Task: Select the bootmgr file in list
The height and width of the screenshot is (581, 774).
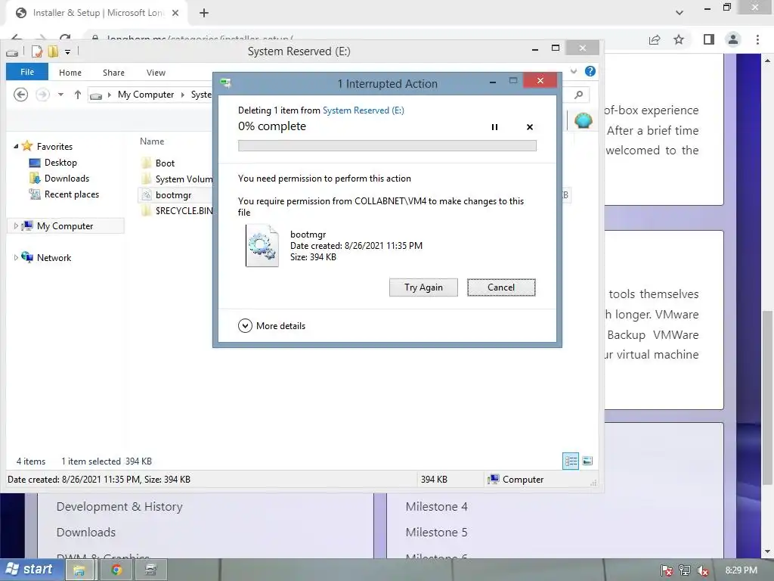Action: [x=173, y=194]
